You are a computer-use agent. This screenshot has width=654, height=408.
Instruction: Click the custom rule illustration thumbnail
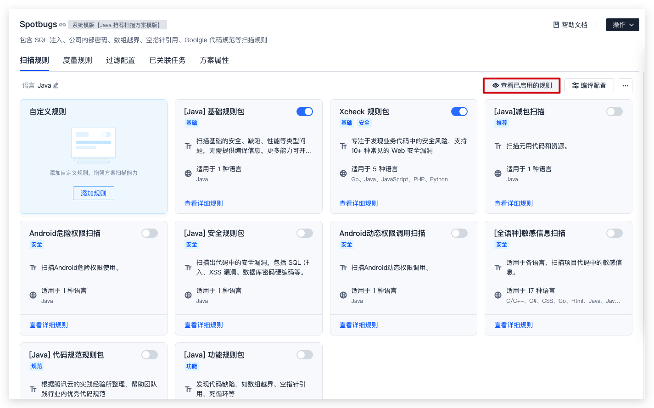[x=94, y=146]
